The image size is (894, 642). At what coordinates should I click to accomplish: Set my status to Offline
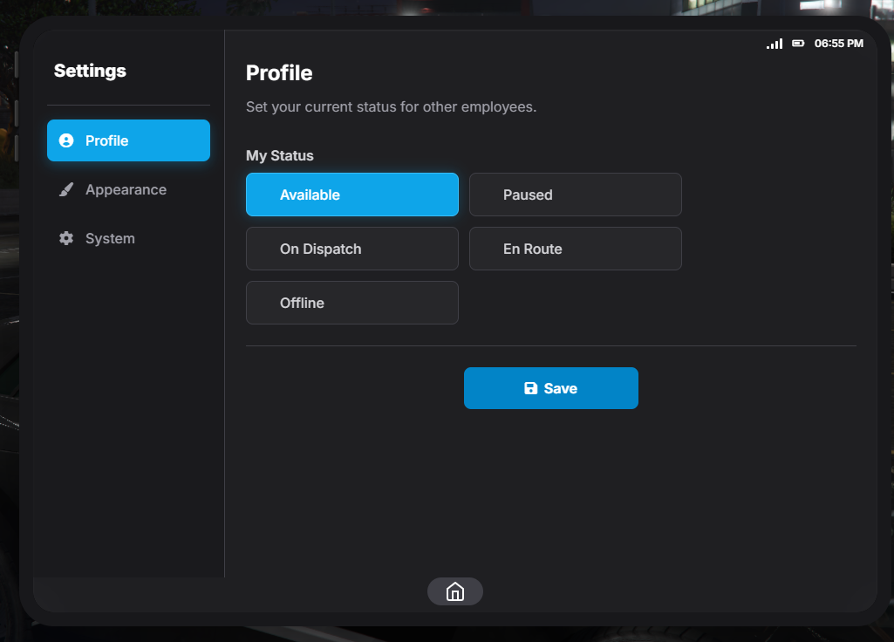[351, 303]
